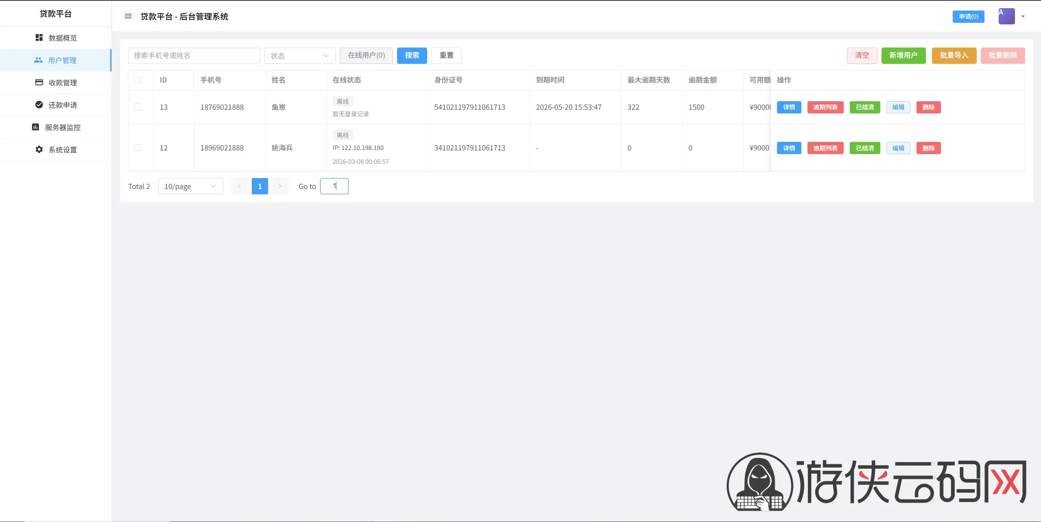1041x522 pixels.
Task: Toggle the select-all checkbox in table header
Action: tap(138, 80)
